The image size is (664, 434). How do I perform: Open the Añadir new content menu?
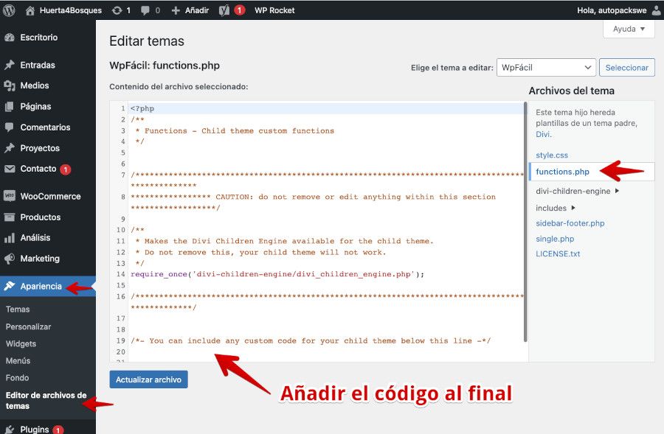(190, 10)
